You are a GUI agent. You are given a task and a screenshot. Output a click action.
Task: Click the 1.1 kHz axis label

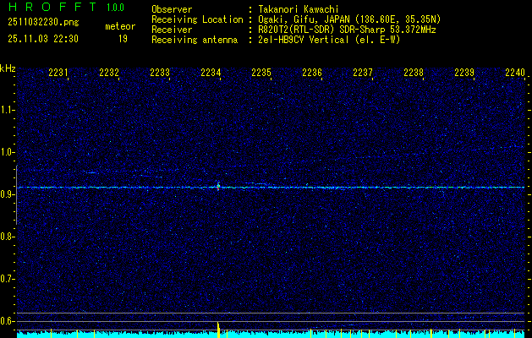[7, 110]
